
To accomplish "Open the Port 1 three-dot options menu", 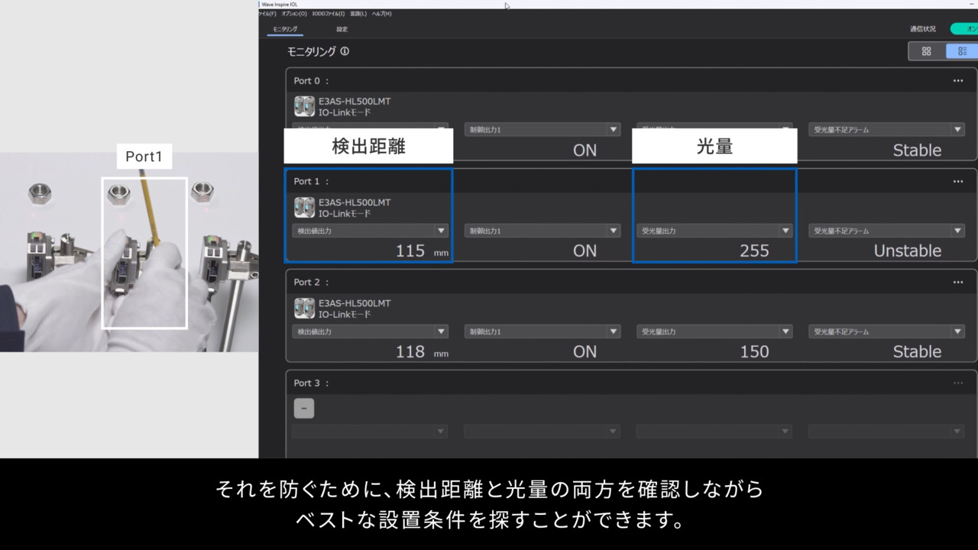I will tap(957, 182).
